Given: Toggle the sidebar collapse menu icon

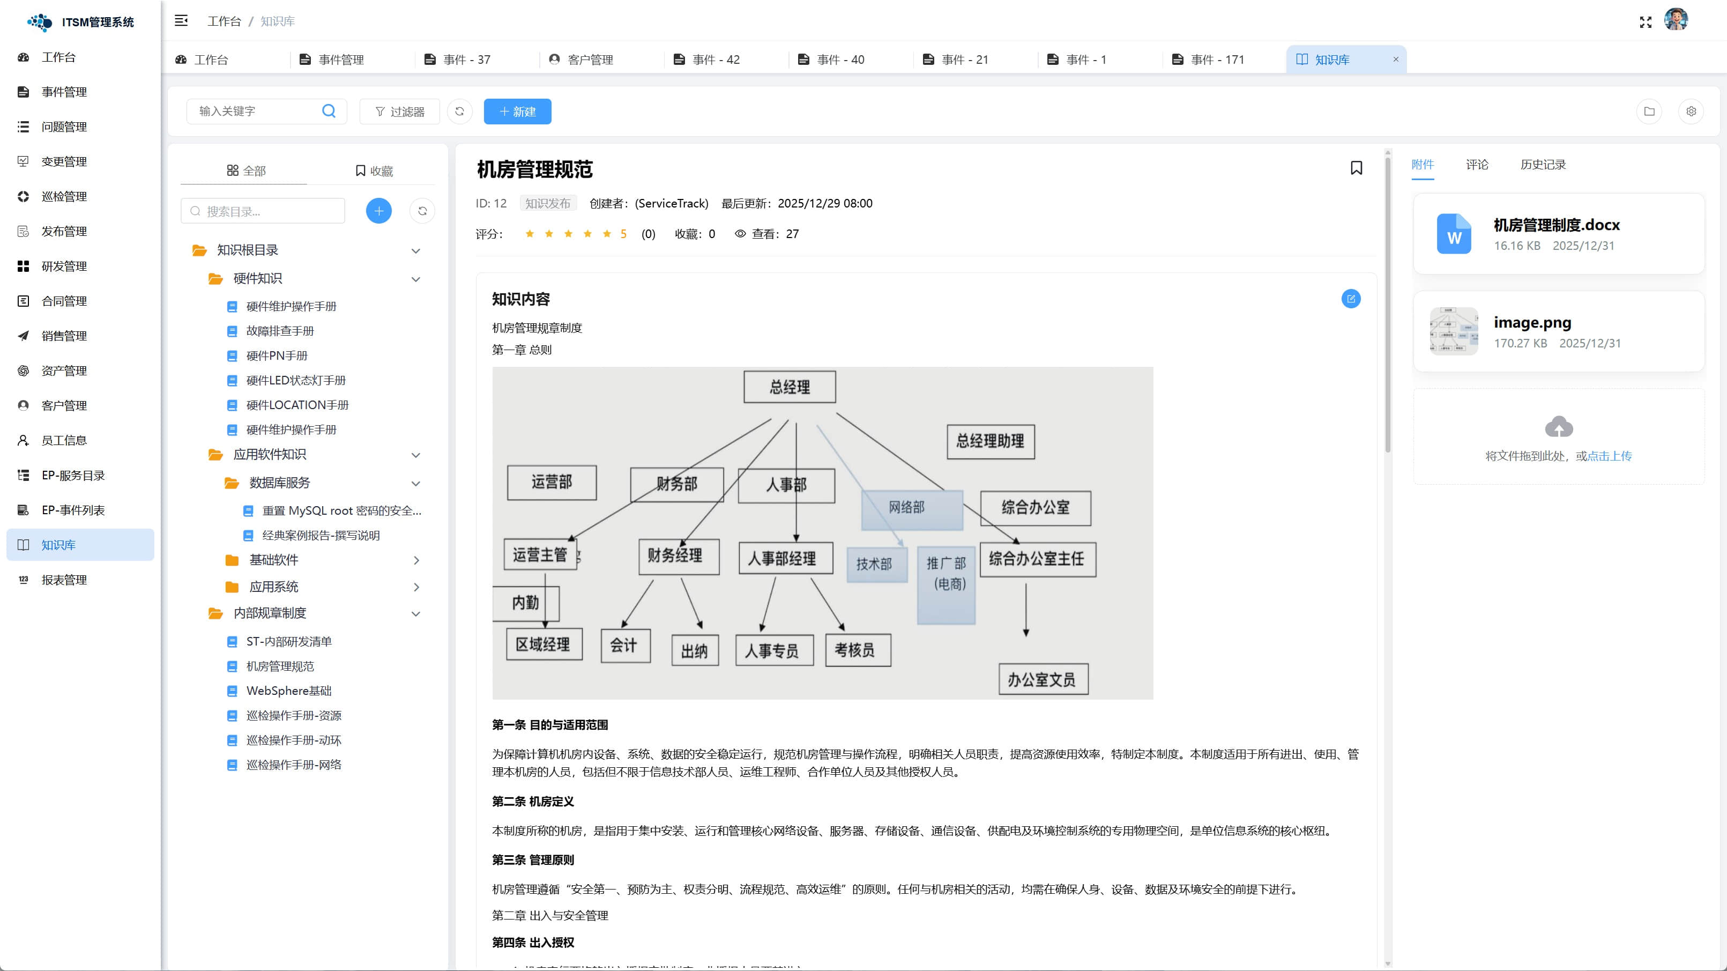Looking at the screenshot, I should click(x=181, y=21).
